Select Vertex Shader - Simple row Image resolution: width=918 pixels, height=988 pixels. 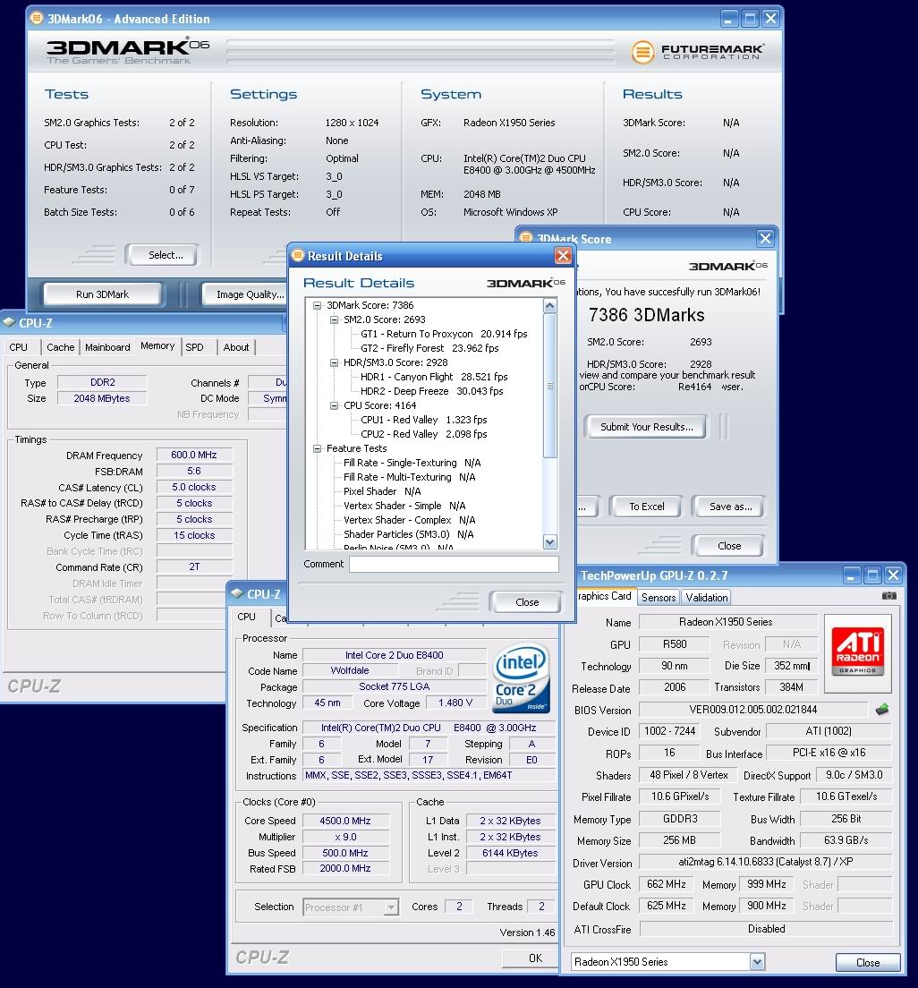click(x=404, y=506)
